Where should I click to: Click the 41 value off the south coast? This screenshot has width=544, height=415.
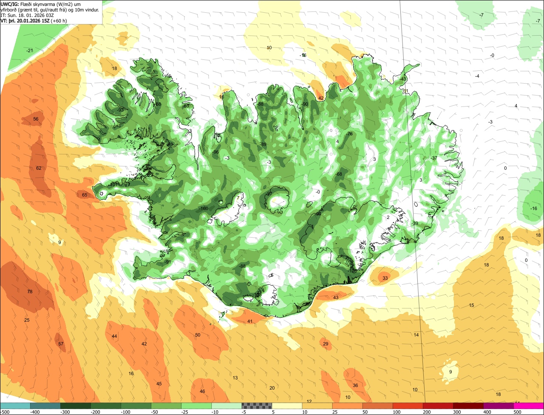pos(250,321)
